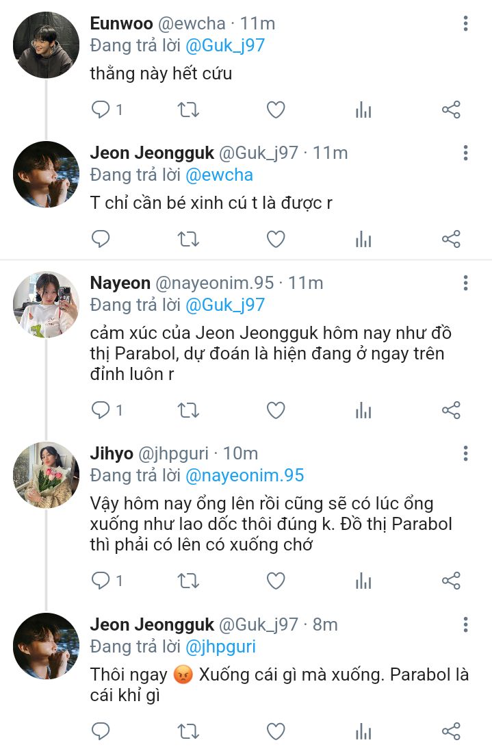Share Jihyo's tweet
Image resolution: width=492 pixels, height=747 pixels.
pyautogui.click(x=451, y=581)
